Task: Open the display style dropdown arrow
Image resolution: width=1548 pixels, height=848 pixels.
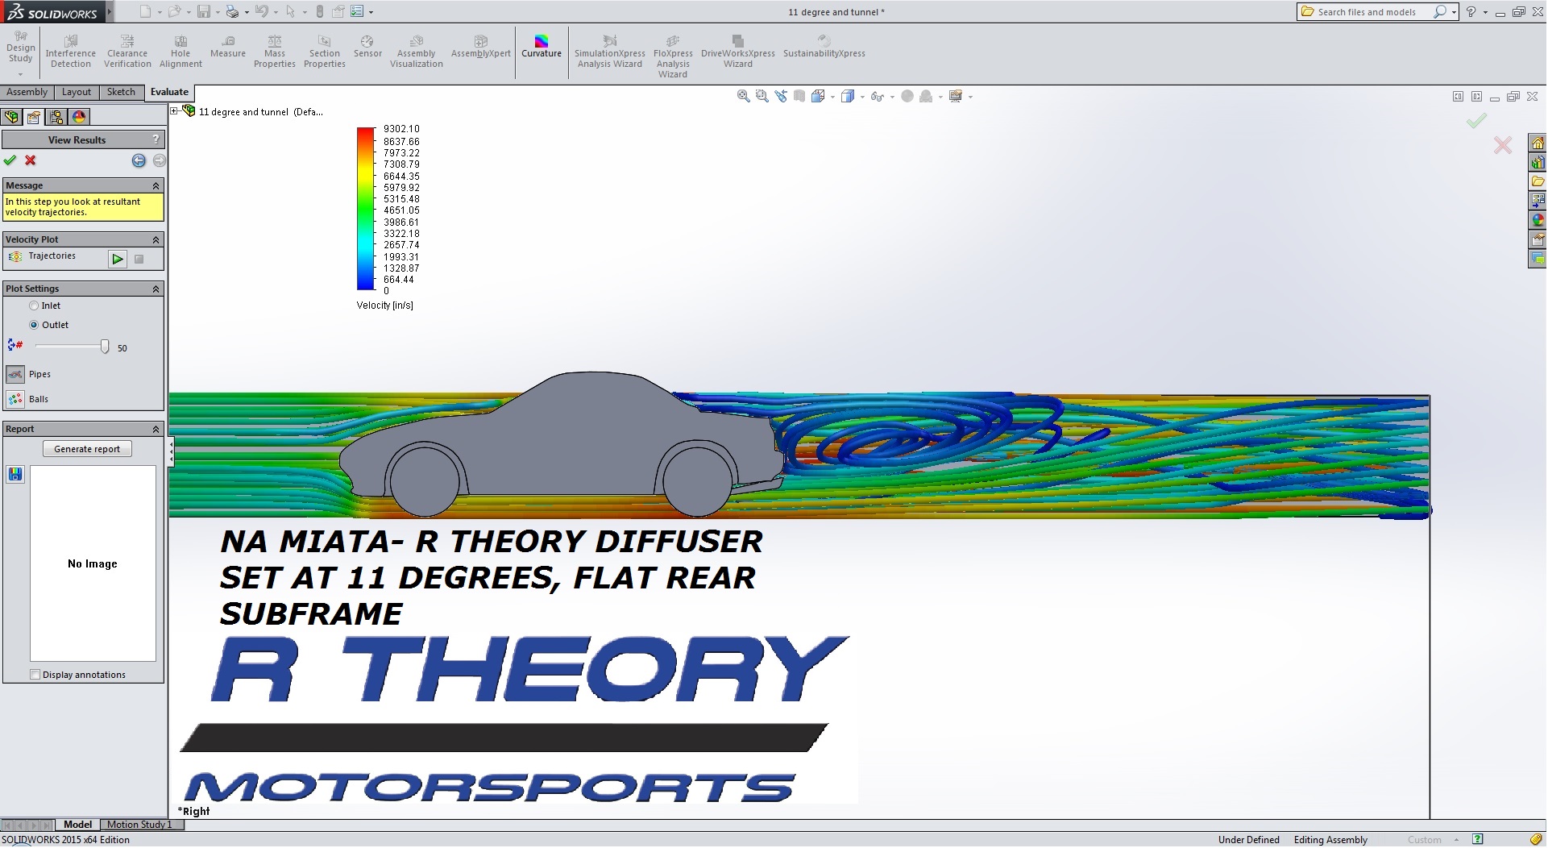Action: 862,96
